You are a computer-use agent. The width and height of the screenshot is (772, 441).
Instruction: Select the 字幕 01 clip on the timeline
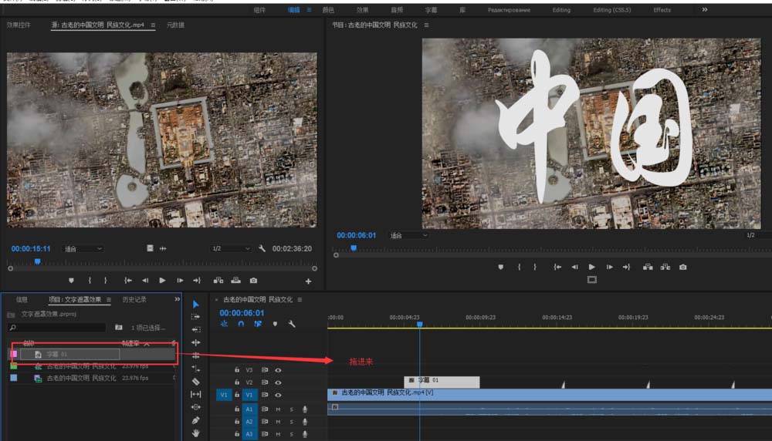tap(442, 382)
